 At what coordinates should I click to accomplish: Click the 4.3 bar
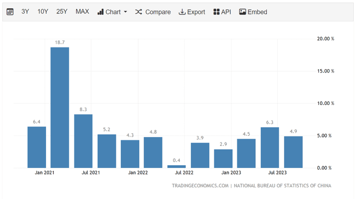[130, 154]
